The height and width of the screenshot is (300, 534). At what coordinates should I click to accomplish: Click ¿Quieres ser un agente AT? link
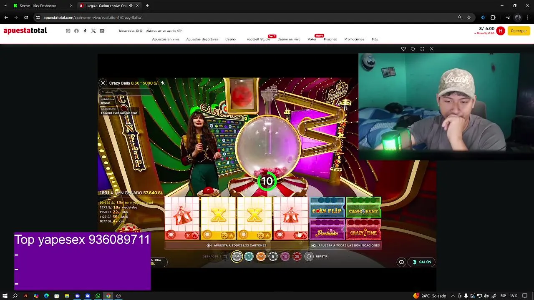click(164, 31)
